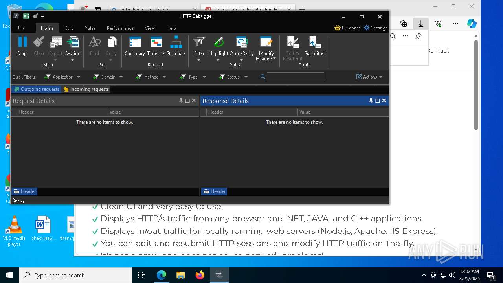Image resolution: width=503 pixels, height=283 pixels.
Task: Open File Explorer from taskbar
Action: pos(181,275)
